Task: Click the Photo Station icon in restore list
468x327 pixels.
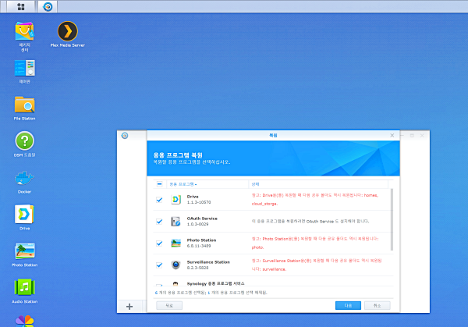Action: (175, 243)
